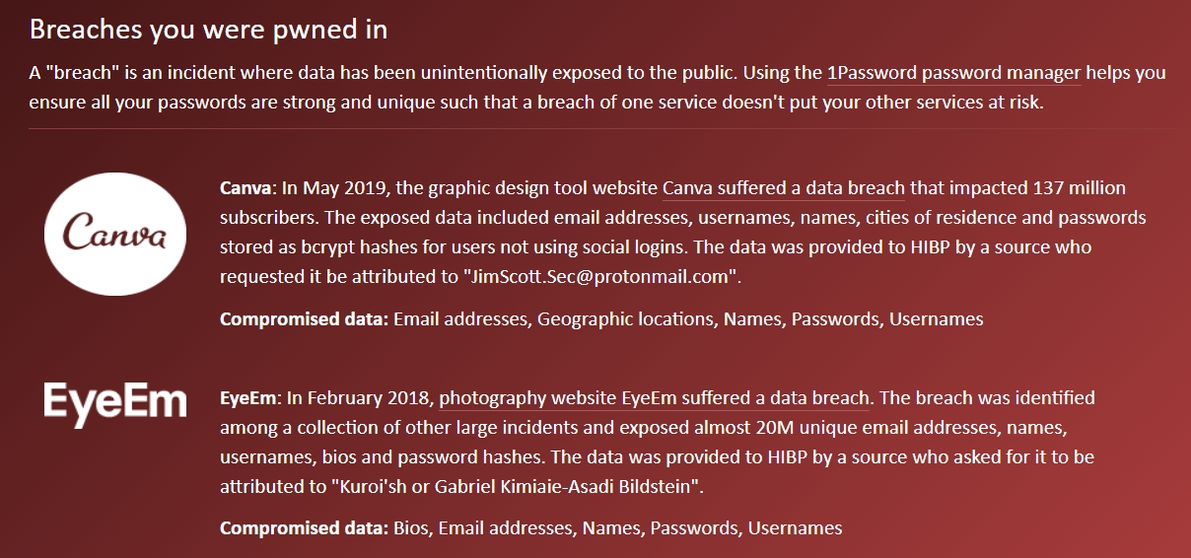The height and width of the screenshot is (558, 1191).
Task: Click 'Geographic locations' in Canva's compromised data
Action: [625, 319]
